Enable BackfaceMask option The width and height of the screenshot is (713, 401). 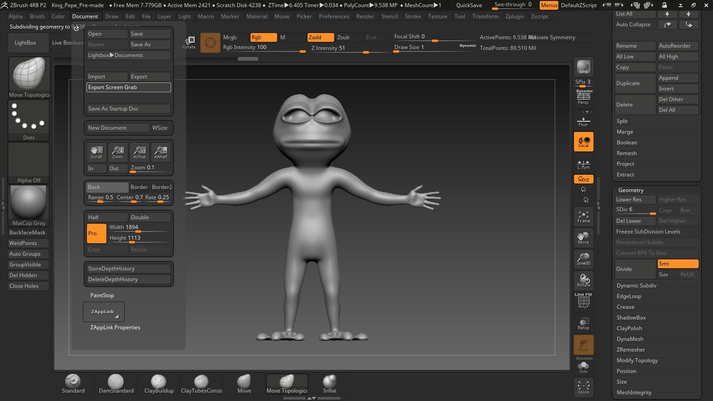click(x=29, y=233)
